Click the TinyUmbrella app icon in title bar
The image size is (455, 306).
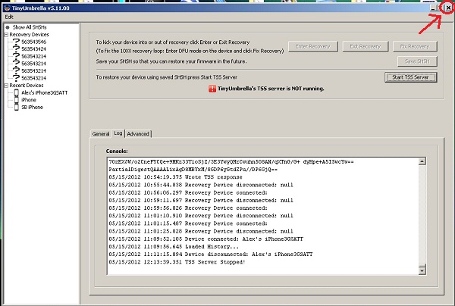[x=8, y=8]
